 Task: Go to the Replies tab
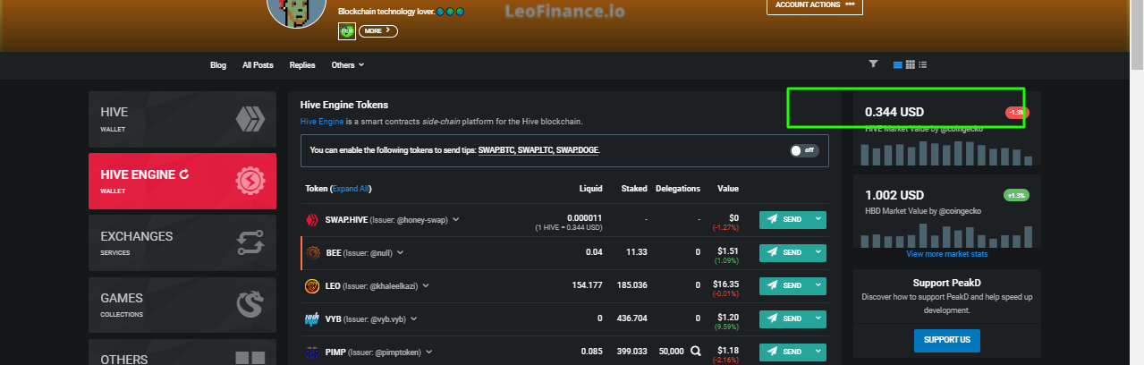coord(302,64)
